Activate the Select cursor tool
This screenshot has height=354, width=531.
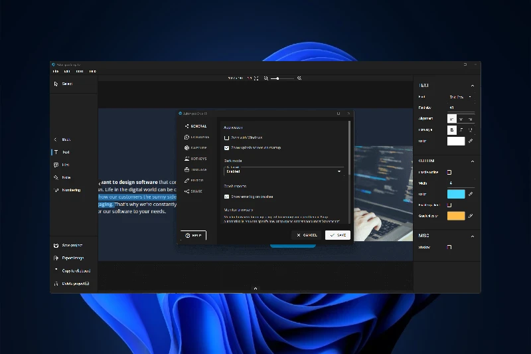click(x=63, y=84)
